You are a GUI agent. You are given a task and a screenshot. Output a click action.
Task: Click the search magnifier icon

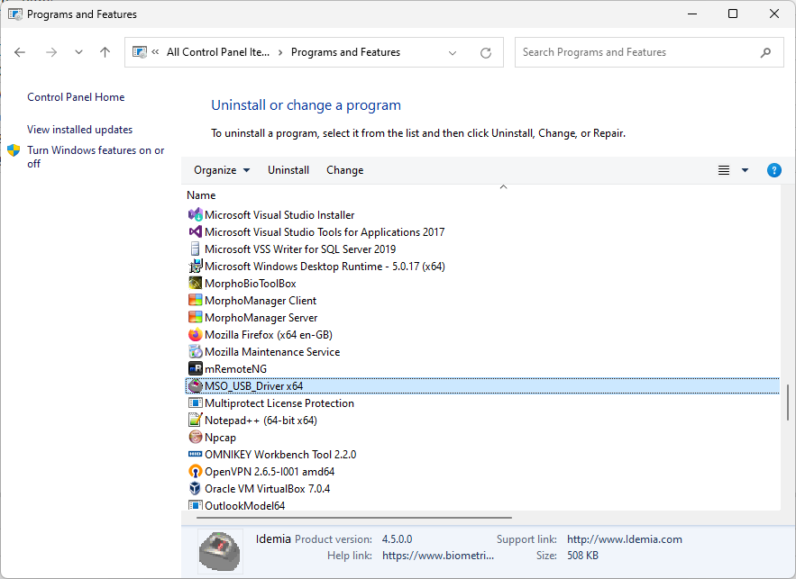tap(765, 52)
